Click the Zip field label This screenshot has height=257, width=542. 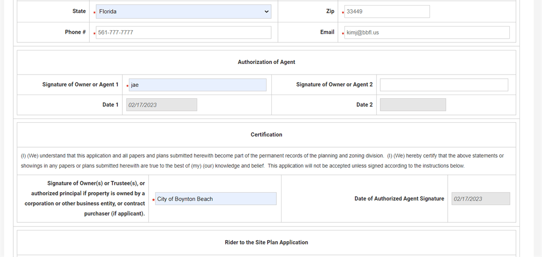330,11
